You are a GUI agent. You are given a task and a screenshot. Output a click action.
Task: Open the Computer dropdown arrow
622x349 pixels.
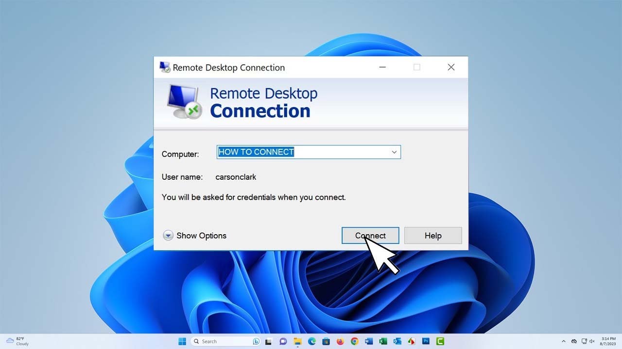(x=394, y=152)
